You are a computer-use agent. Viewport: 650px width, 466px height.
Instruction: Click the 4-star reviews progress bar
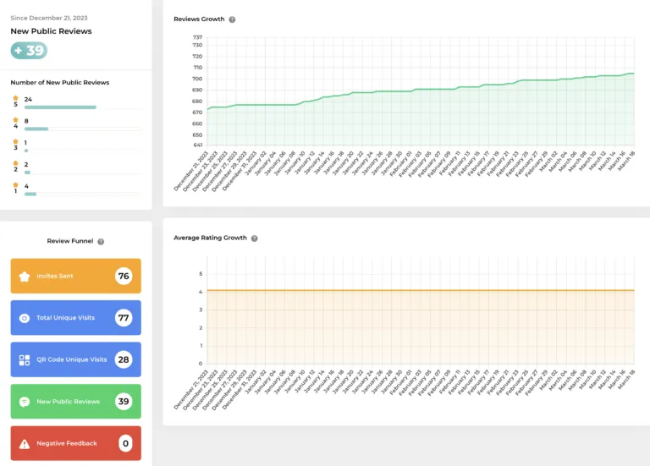(x=36, y=129)
